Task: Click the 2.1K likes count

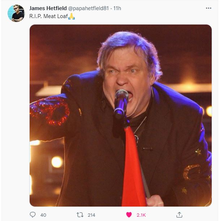Action: click(x=141, y=215)
